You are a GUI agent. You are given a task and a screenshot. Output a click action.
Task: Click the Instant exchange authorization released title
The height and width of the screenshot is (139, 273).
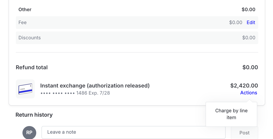pos(95,86)
